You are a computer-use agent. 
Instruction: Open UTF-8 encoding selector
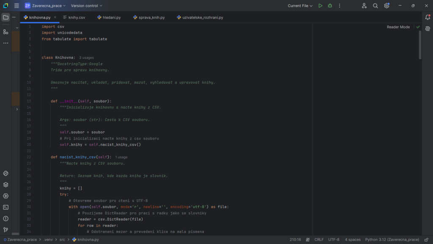[x=334, y=240]
